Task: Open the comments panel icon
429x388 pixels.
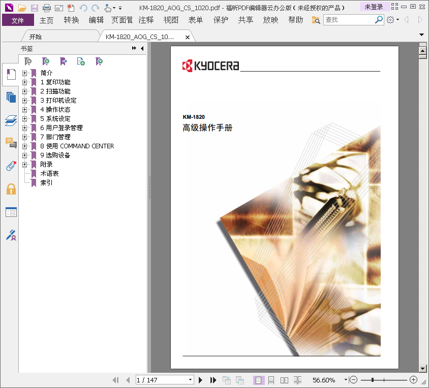Action: [x=11, y=143]
